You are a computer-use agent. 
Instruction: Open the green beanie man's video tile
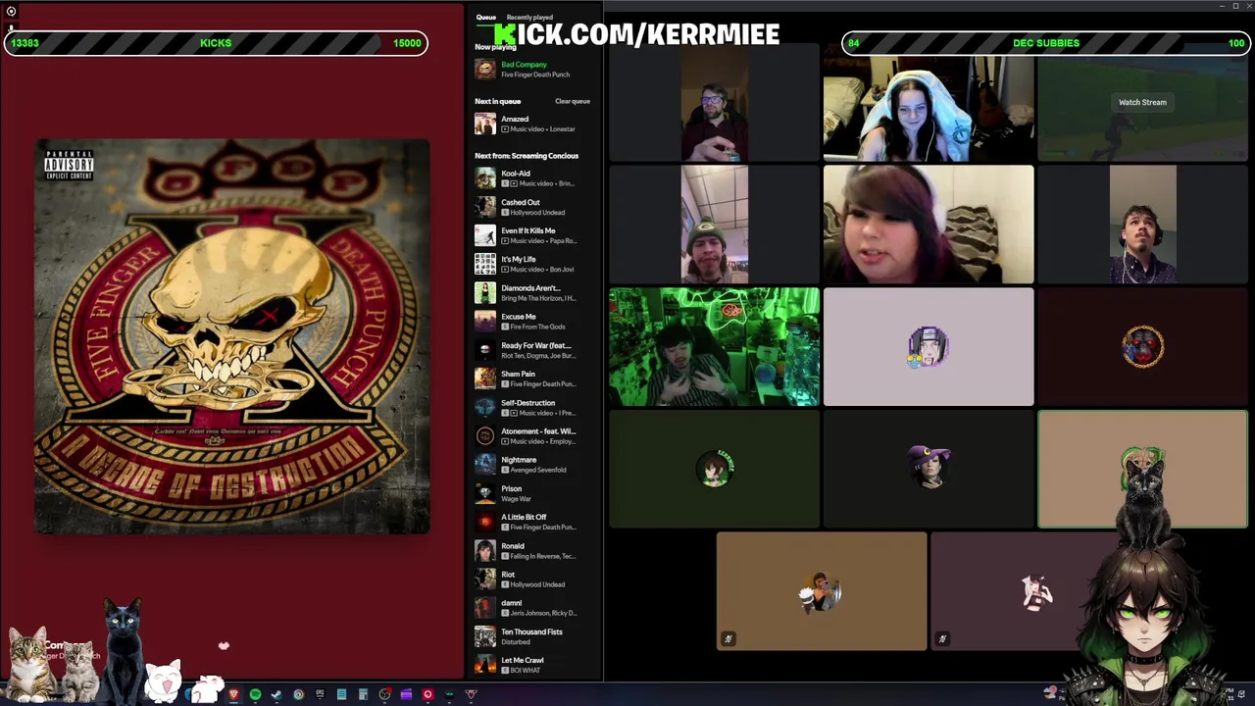[x=714, y=225]
